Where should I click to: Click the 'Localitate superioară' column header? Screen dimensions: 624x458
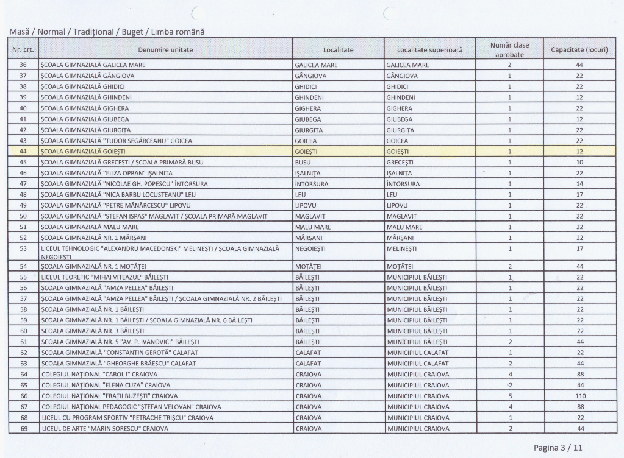click(x=429, y=49)
